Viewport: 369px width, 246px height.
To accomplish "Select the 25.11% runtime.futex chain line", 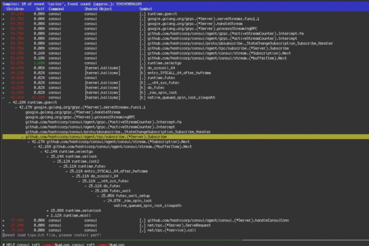I will 84,166.
